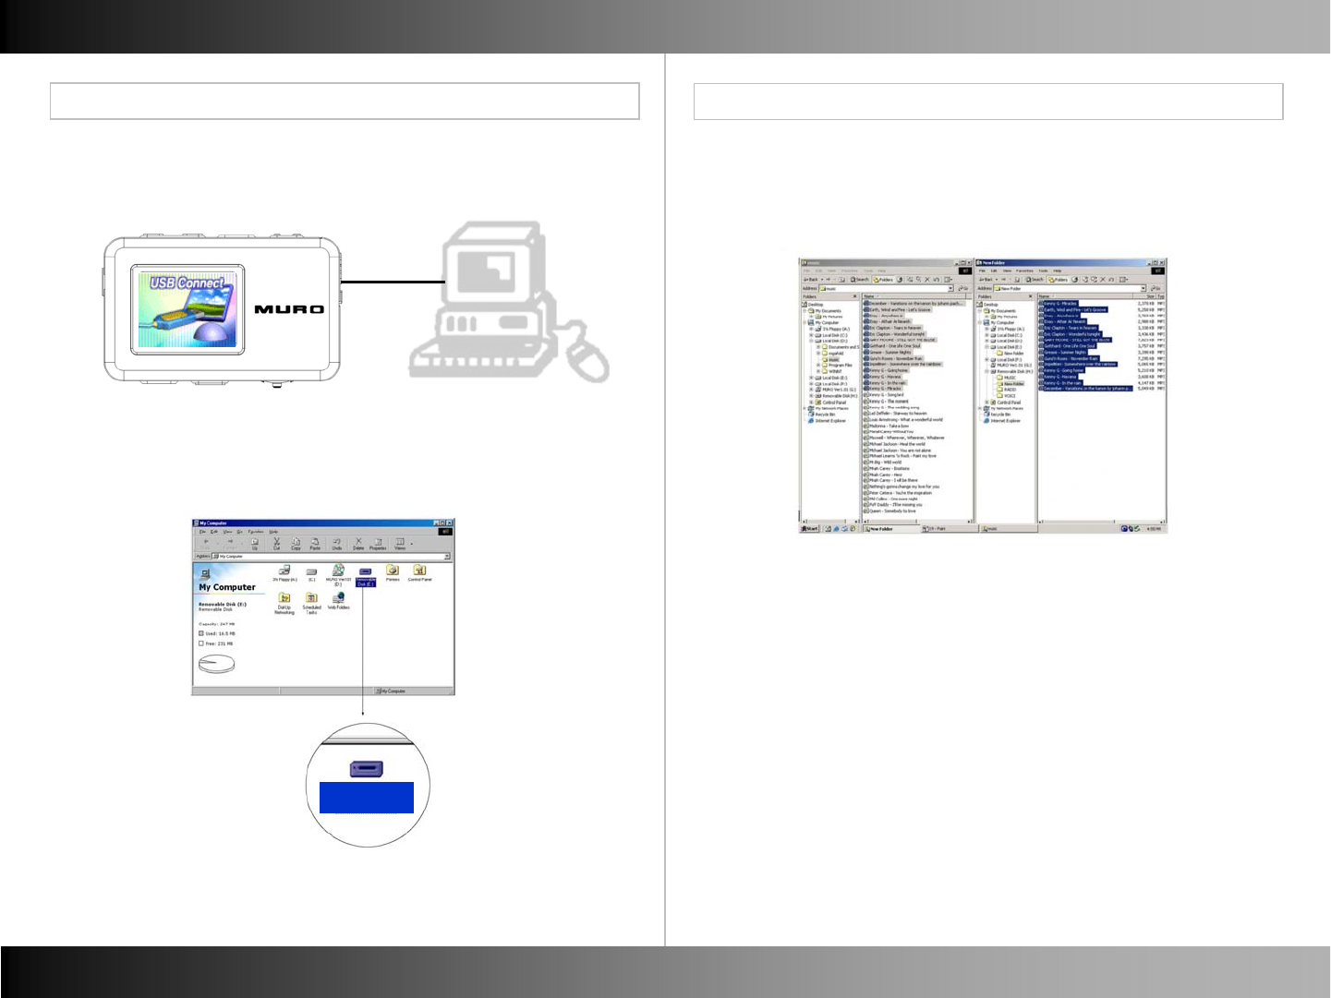Viewport: 1331px width, 998px height.
Task: Select 'Kenny G - Songbird' file in music window
Action: point(884,395)
